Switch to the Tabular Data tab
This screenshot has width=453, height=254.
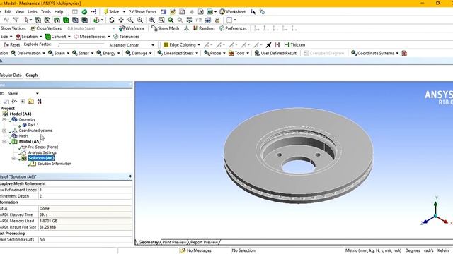(x=11, y=75)
